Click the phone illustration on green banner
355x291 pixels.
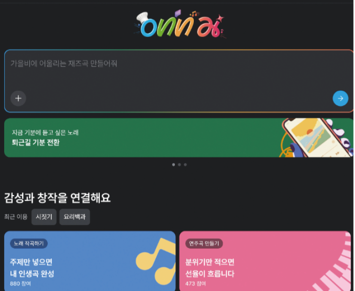point(316,137)
